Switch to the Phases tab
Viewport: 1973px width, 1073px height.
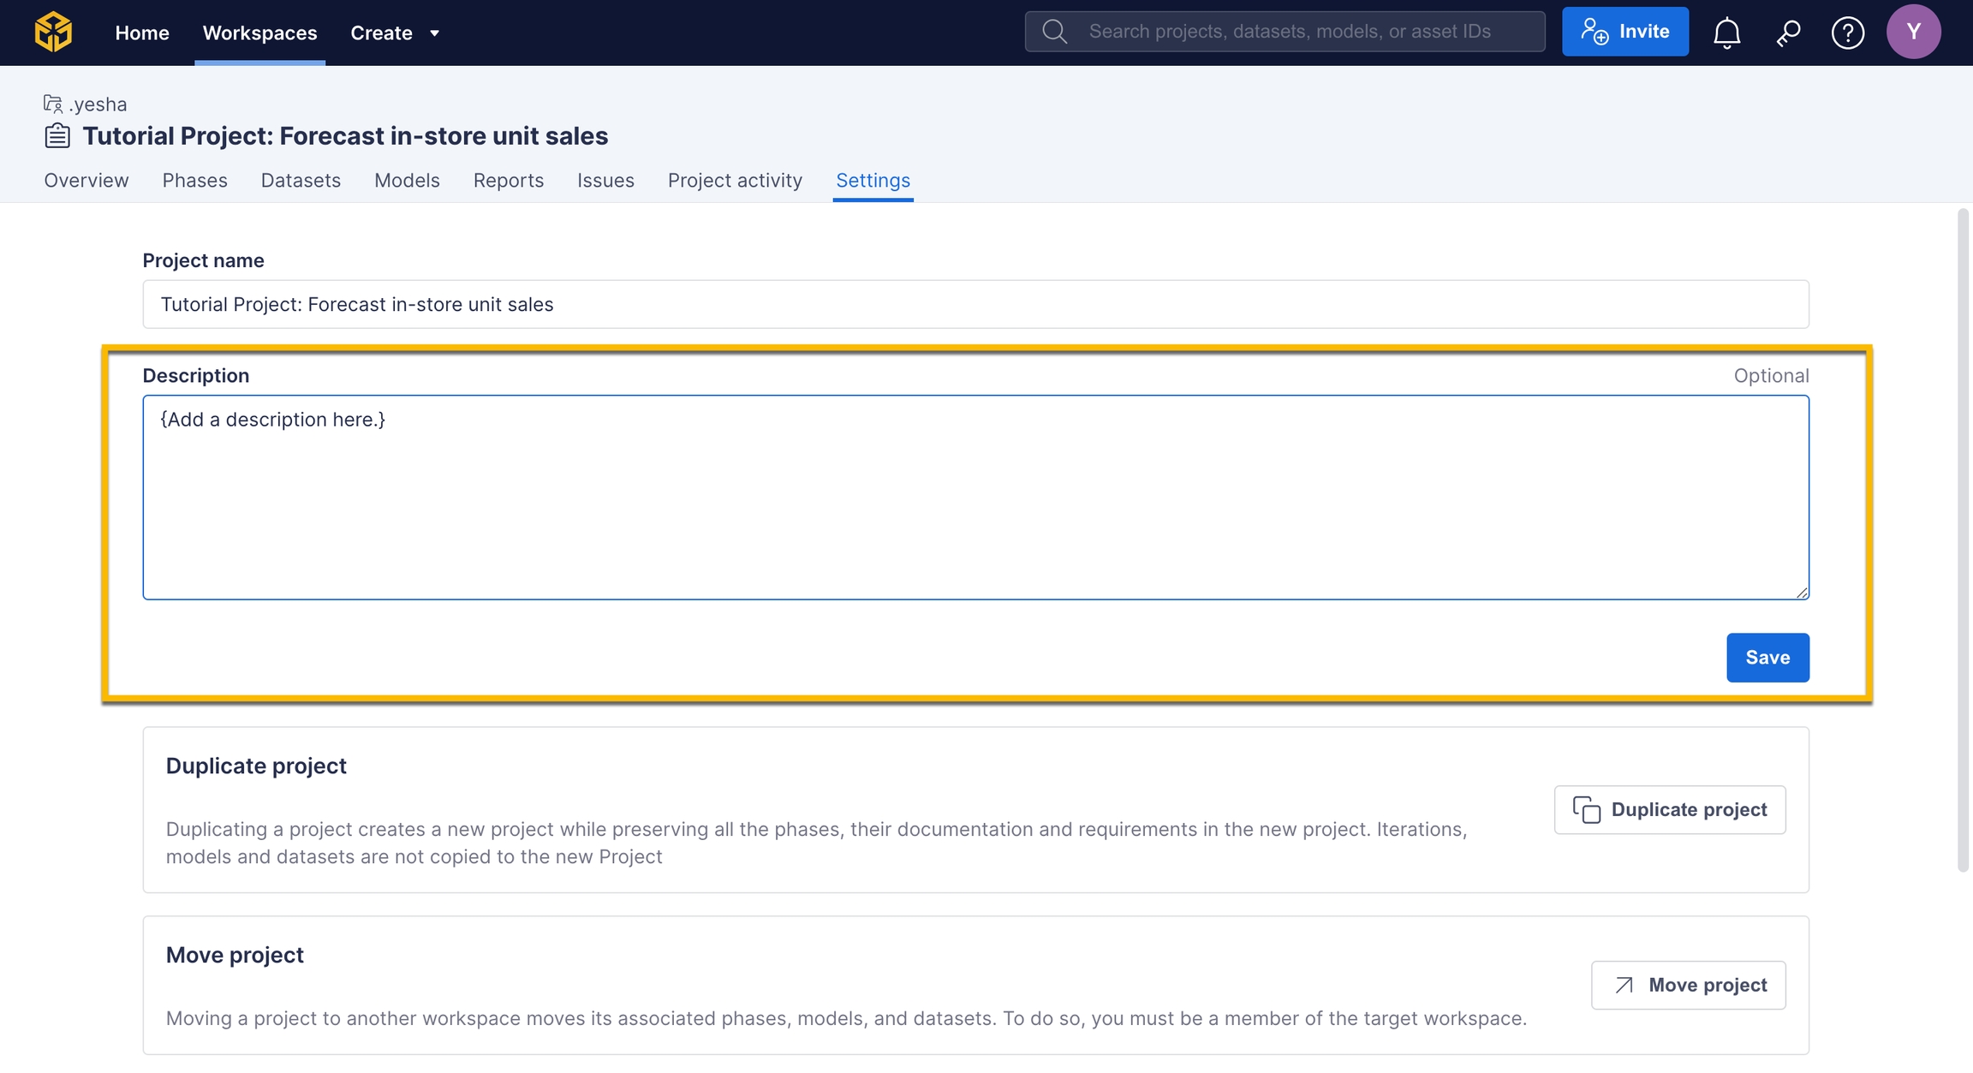pos(194,180)
